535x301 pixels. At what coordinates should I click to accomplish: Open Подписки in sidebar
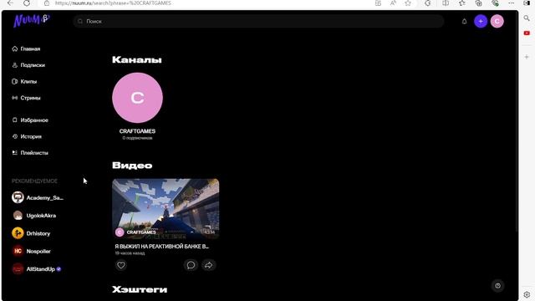tap(28, 65)
